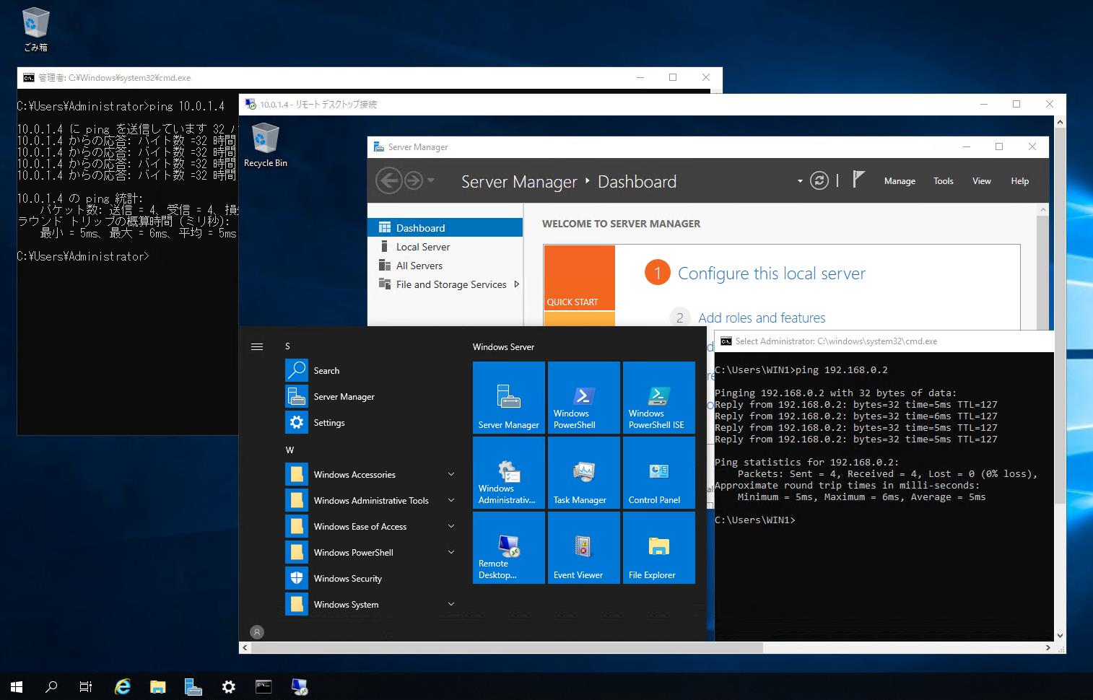Expand the Windows Administrative Tools folder

coord(372,500)
